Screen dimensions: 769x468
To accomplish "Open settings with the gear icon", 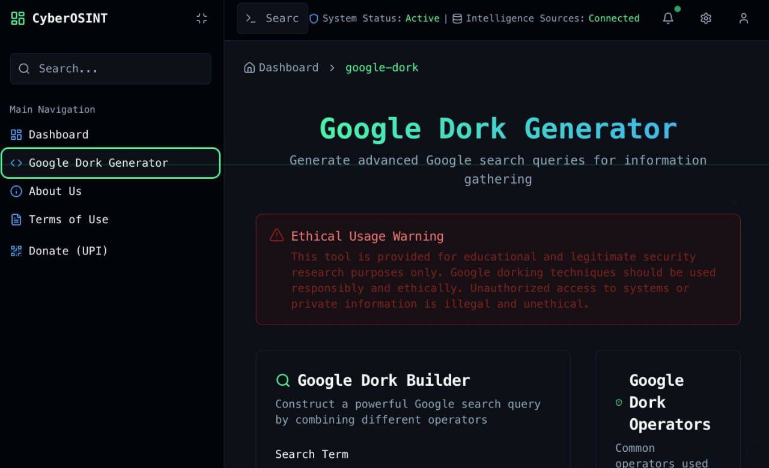I will coord(706,19).
